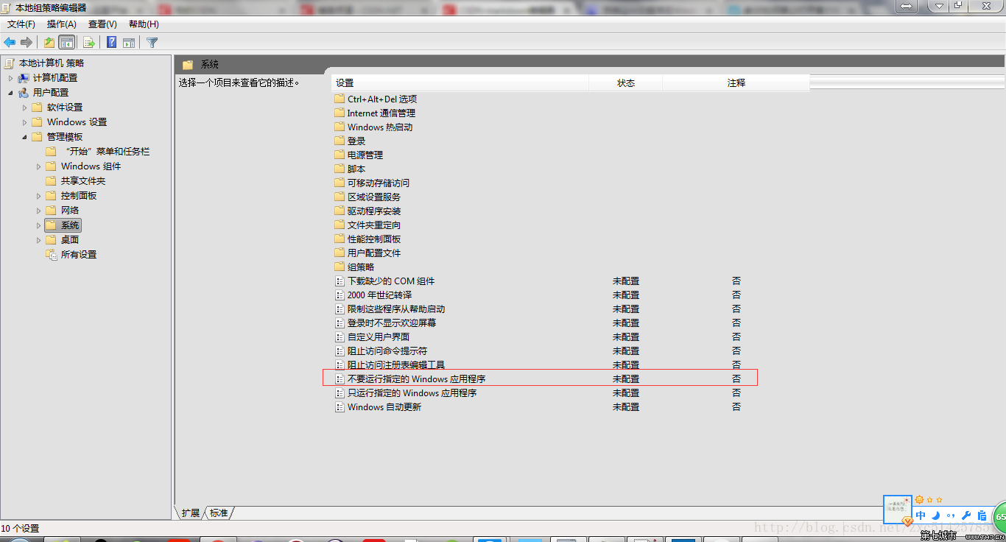Image resolution: width=1006 pixels, height=542 pixels.
Task: Expand the 控制面板 tree node
Action: (38, 195)
